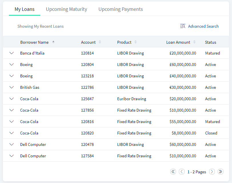The width and height of the screenshot is (232, 183).
Task: Click account number 120816
Action: point(87,122)
